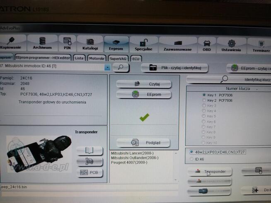Select Mitsubishi Outlander(2006-) in vehicle list
The width and height of the screenshot is (271, 203).
134,158
